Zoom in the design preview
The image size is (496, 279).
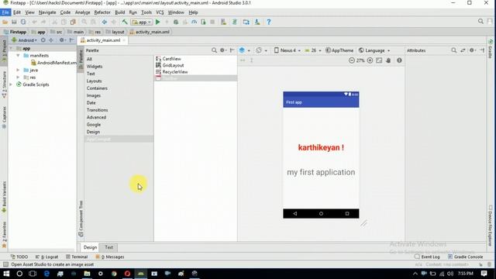(x=370, y=60)
